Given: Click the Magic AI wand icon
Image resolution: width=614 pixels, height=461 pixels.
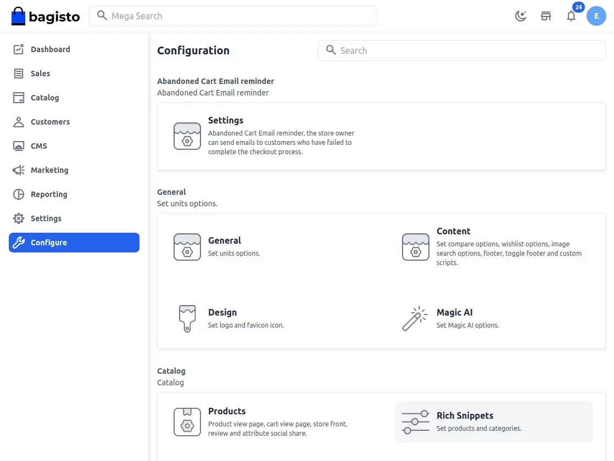Looking at the screenshot, I should 415,319.
